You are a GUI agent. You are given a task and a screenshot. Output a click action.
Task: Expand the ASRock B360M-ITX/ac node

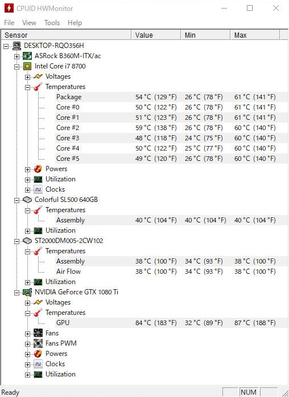pyautogui.click(x=16, y=56)
